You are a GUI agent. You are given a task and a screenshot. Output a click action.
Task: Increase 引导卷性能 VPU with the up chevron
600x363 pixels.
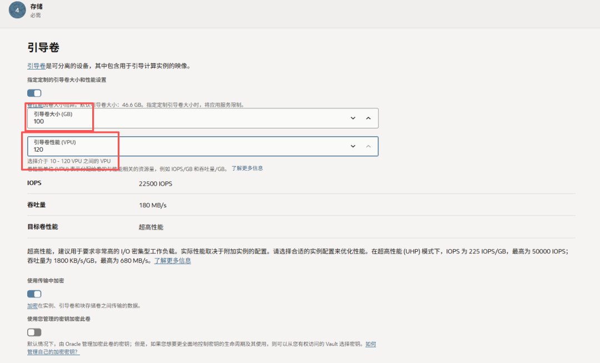[368, 146]
